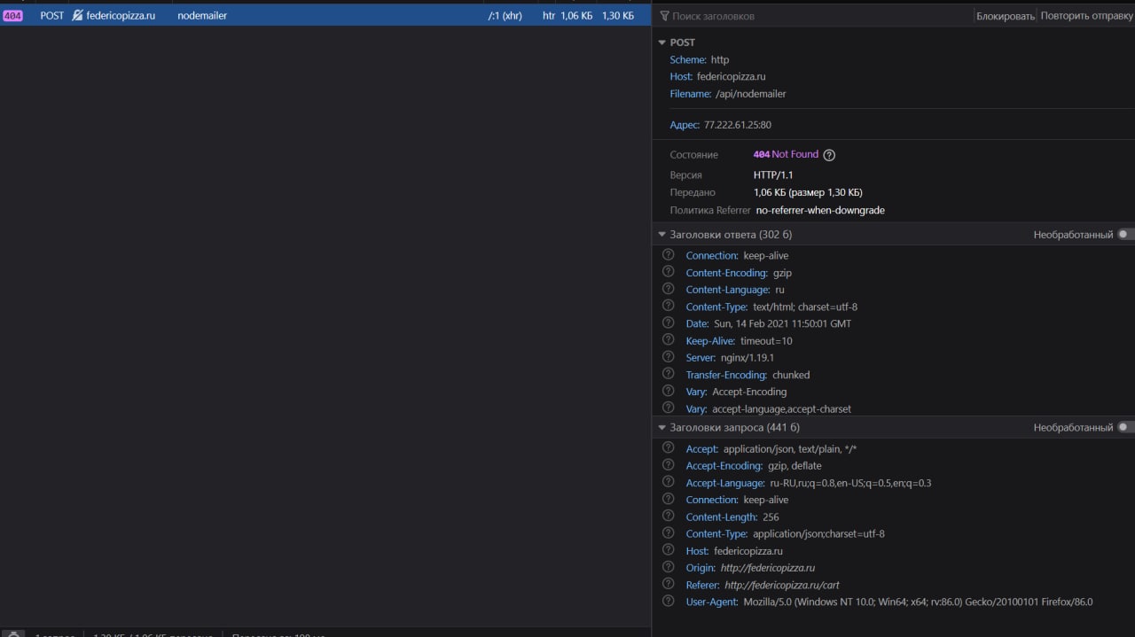Click the nodemailer file name in request row

coord(202,15)
